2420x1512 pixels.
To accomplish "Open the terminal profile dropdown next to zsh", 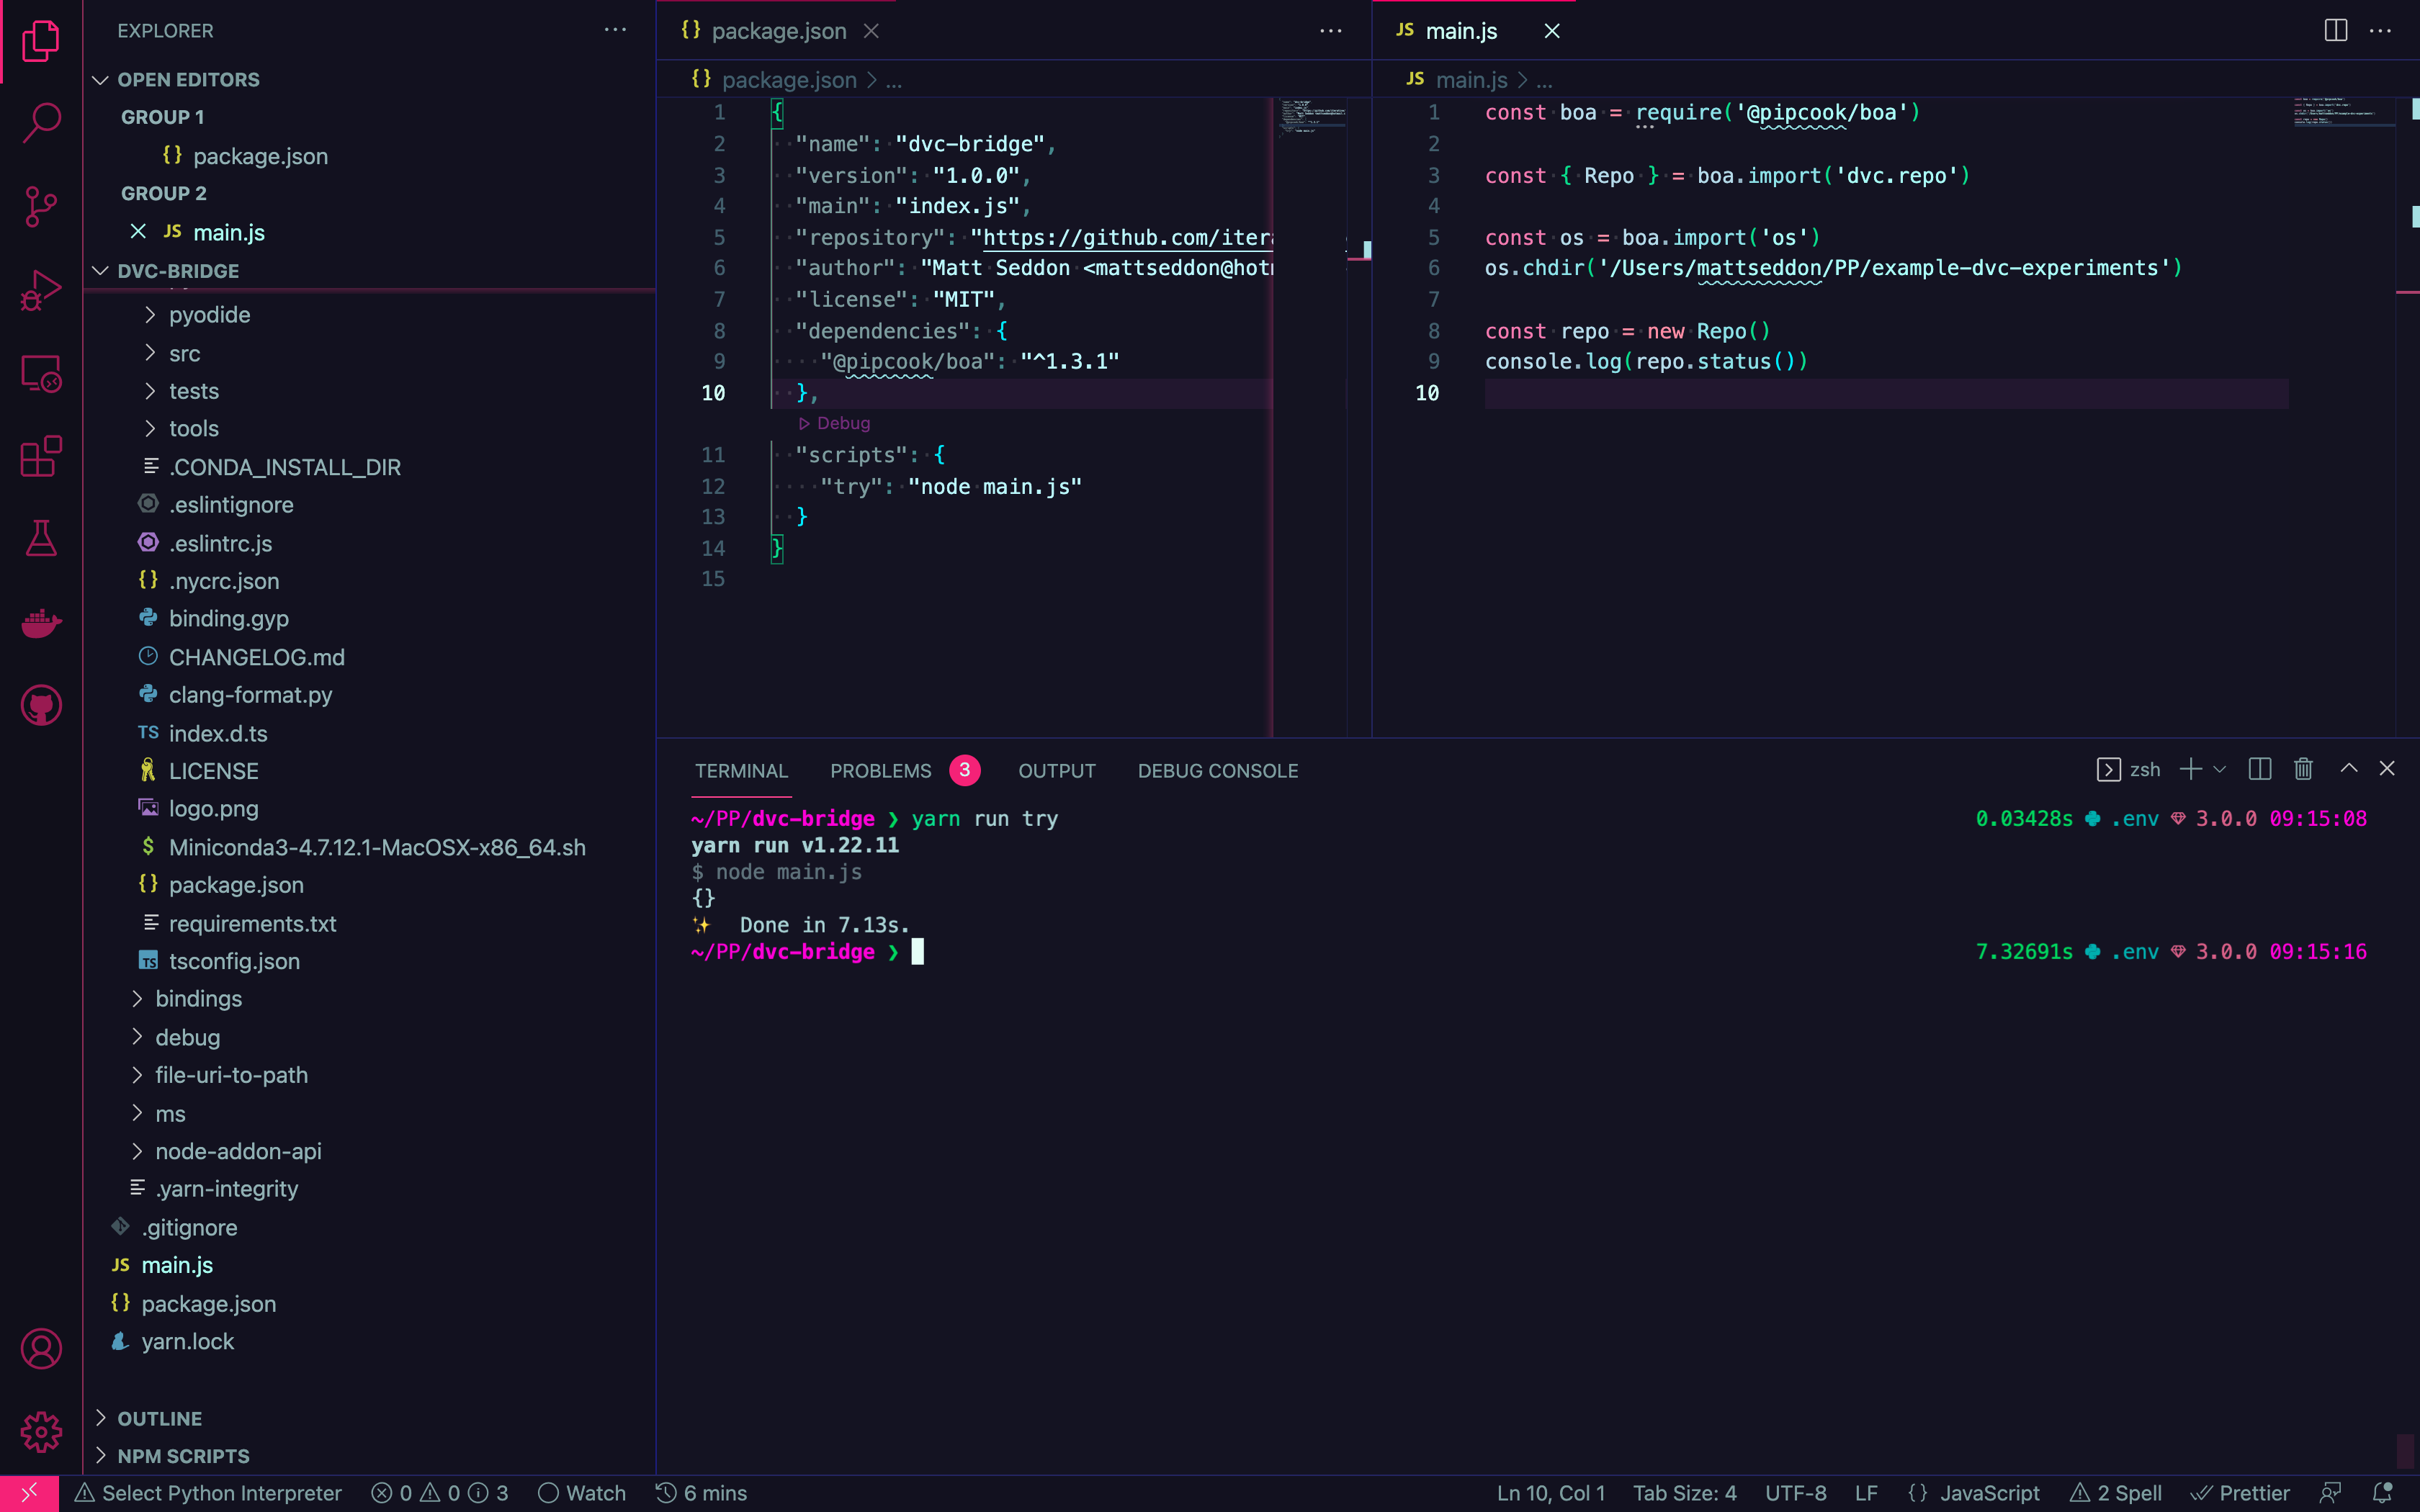I will [2220, 768].
